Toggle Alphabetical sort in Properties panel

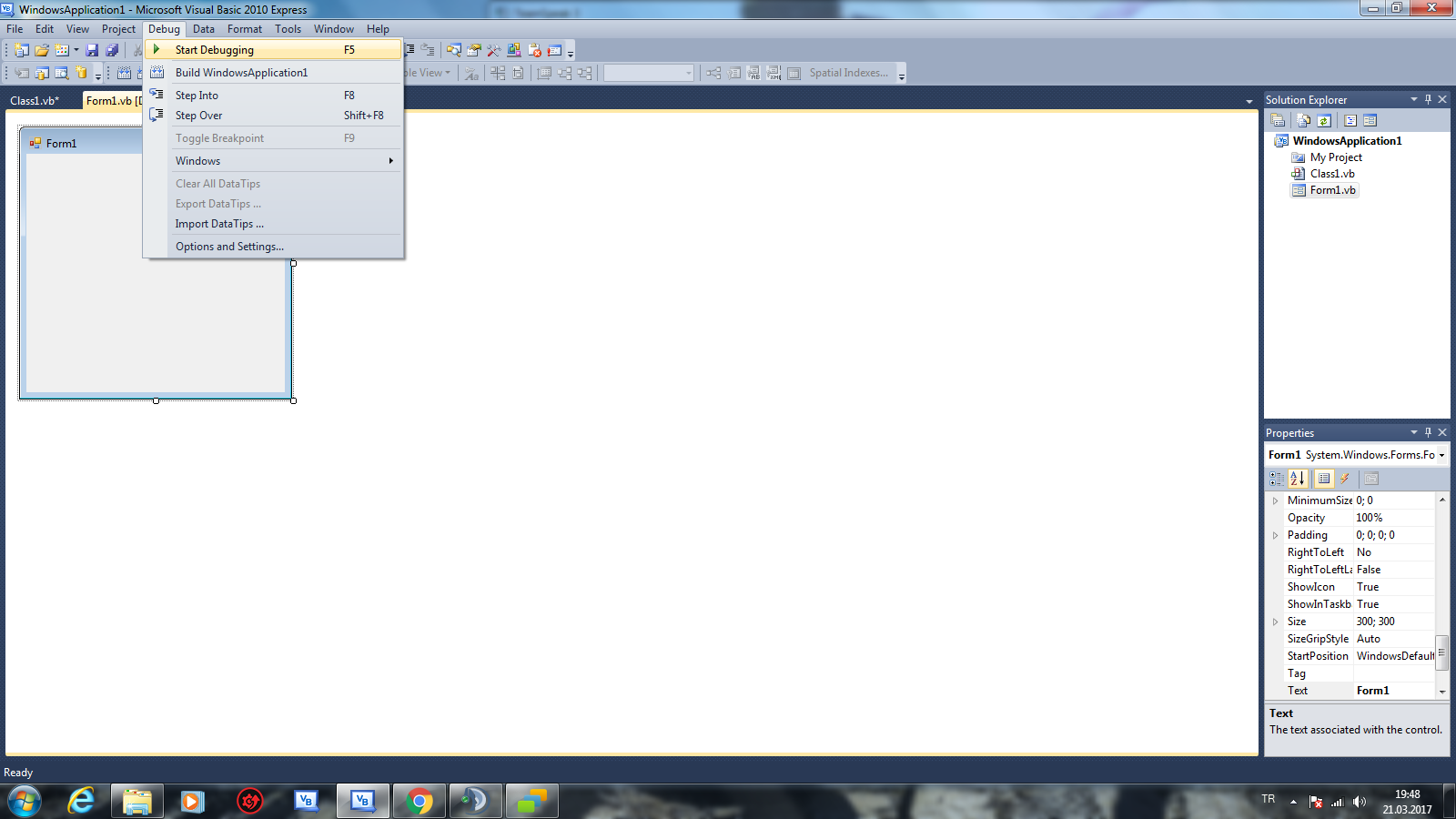[1298, 478]
